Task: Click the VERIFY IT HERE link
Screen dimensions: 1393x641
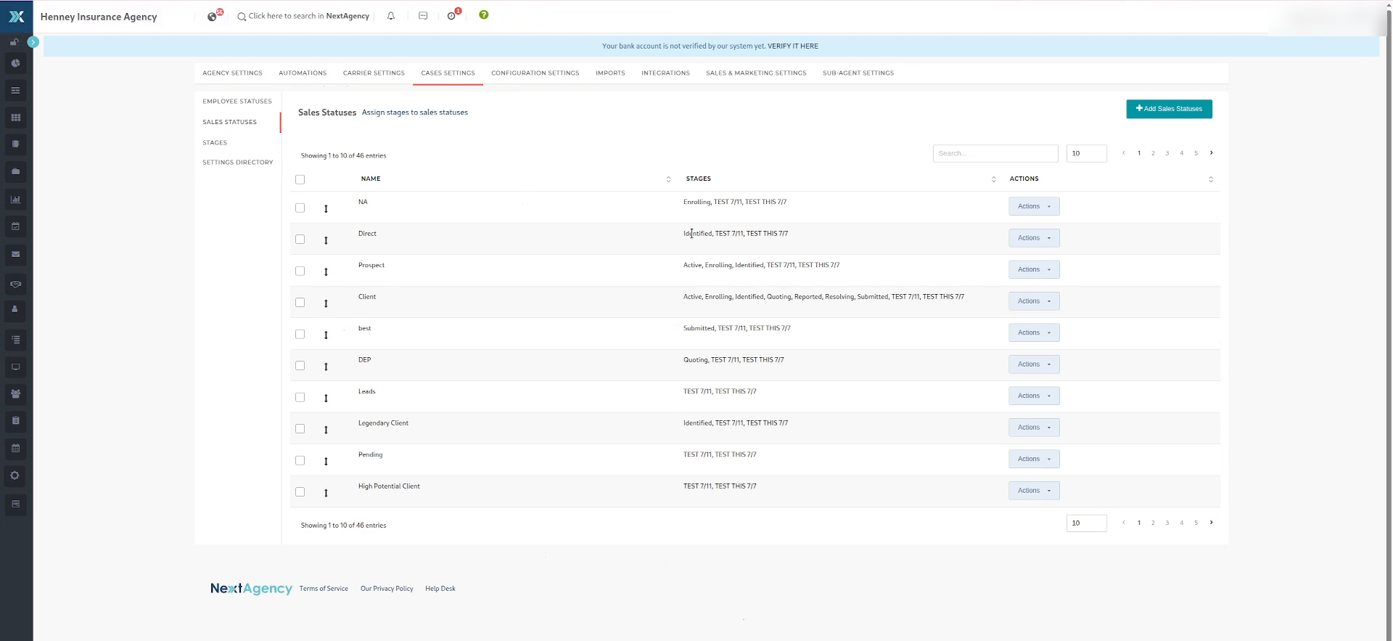Action: [793, 46]
